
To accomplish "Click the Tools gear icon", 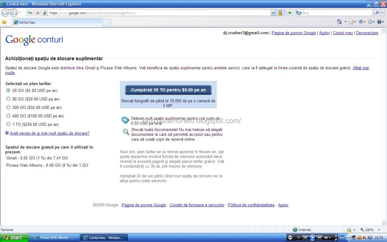I will tap(370, 22).
